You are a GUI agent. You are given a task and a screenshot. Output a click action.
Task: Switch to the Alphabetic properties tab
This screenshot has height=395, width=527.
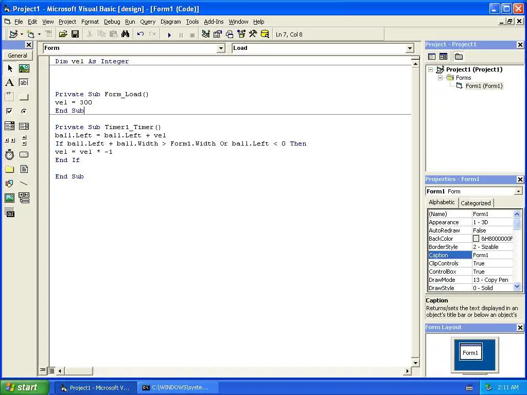[x=442, y=202]
